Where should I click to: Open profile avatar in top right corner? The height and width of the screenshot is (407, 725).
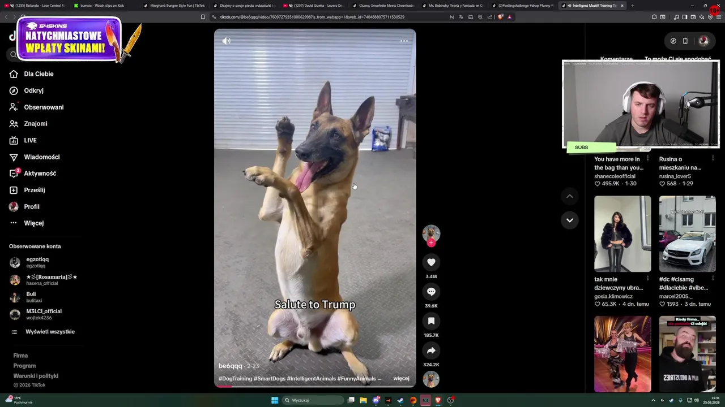tap(703, 41)
